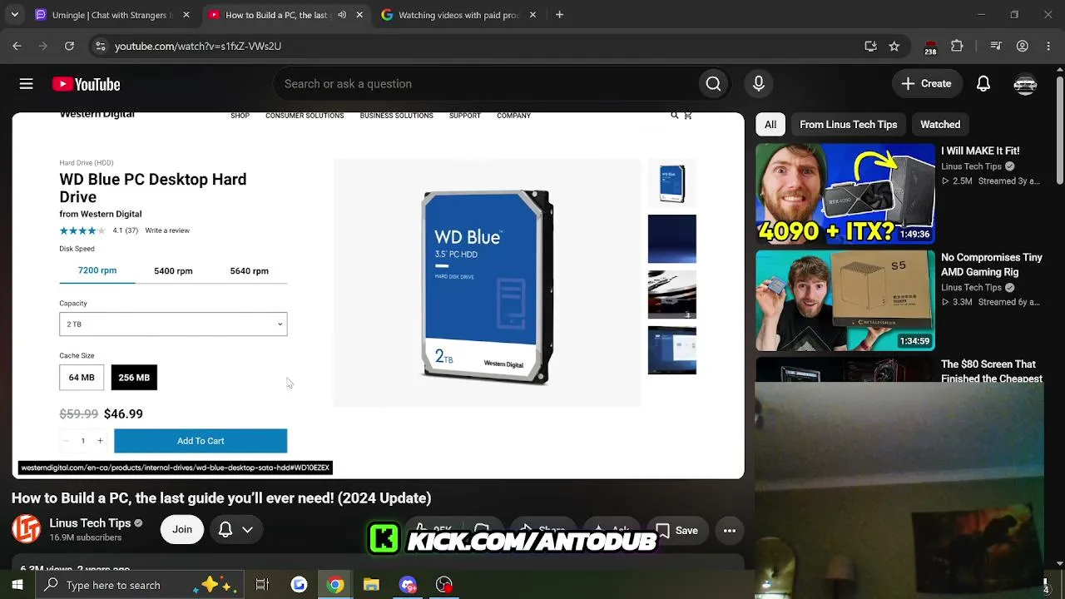Open Chrome media controls icon
This screenshot has width=1065, height=599.
[x=996, y=47]
